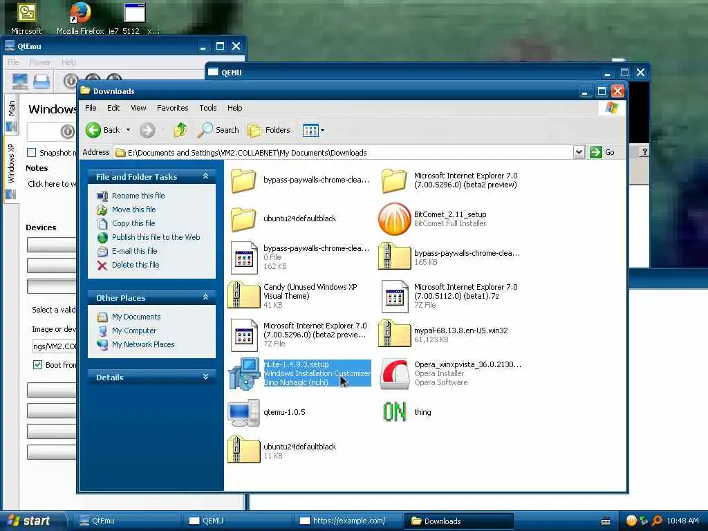The image size is (708, 531).
Task: Open the Tools menu
Action: tap(208, 108)
